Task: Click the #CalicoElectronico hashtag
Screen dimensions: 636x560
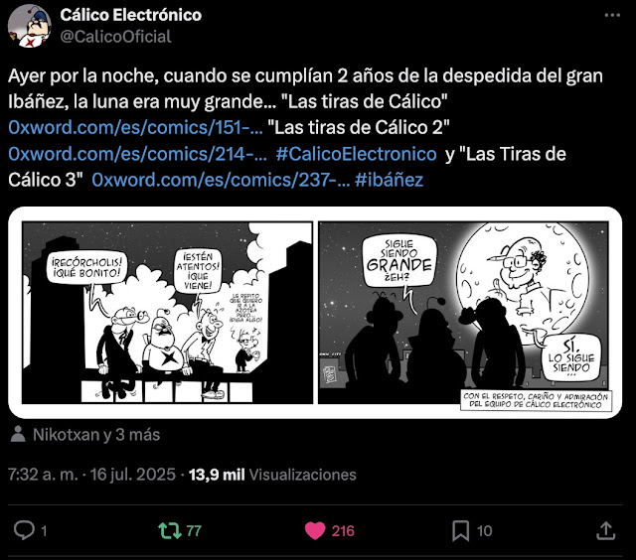Action: [x=356, y=154]
